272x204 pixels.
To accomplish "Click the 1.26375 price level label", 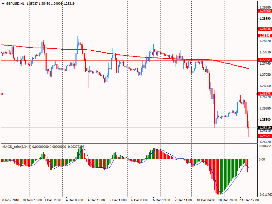I will tap(265, 94).
